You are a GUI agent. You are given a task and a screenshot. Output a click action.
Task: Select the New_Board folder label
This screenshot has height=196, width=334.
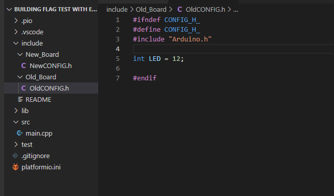(x=42, y=55)
